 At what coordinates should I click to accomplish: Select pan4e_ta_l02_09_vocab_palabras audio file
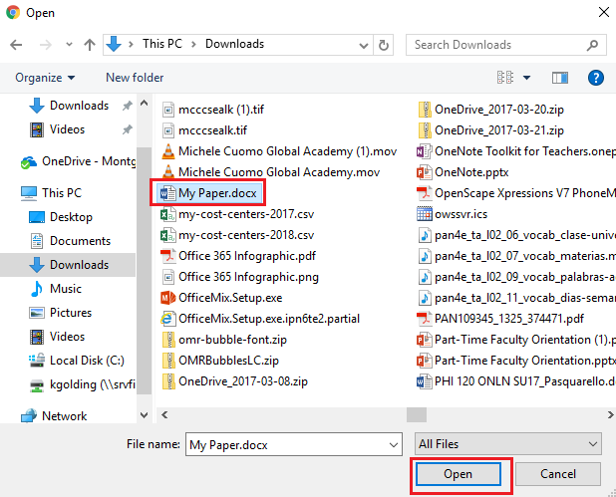coord(516,277)
